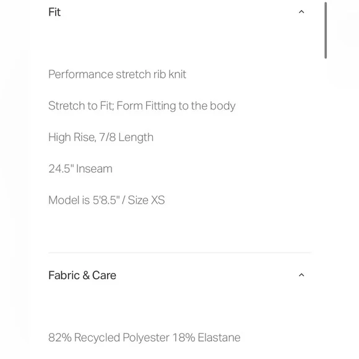Click the phrase "Form Fitting to the body"
Image resolution: width=359 pixels, height=359 pixels.
coord(176,106)
